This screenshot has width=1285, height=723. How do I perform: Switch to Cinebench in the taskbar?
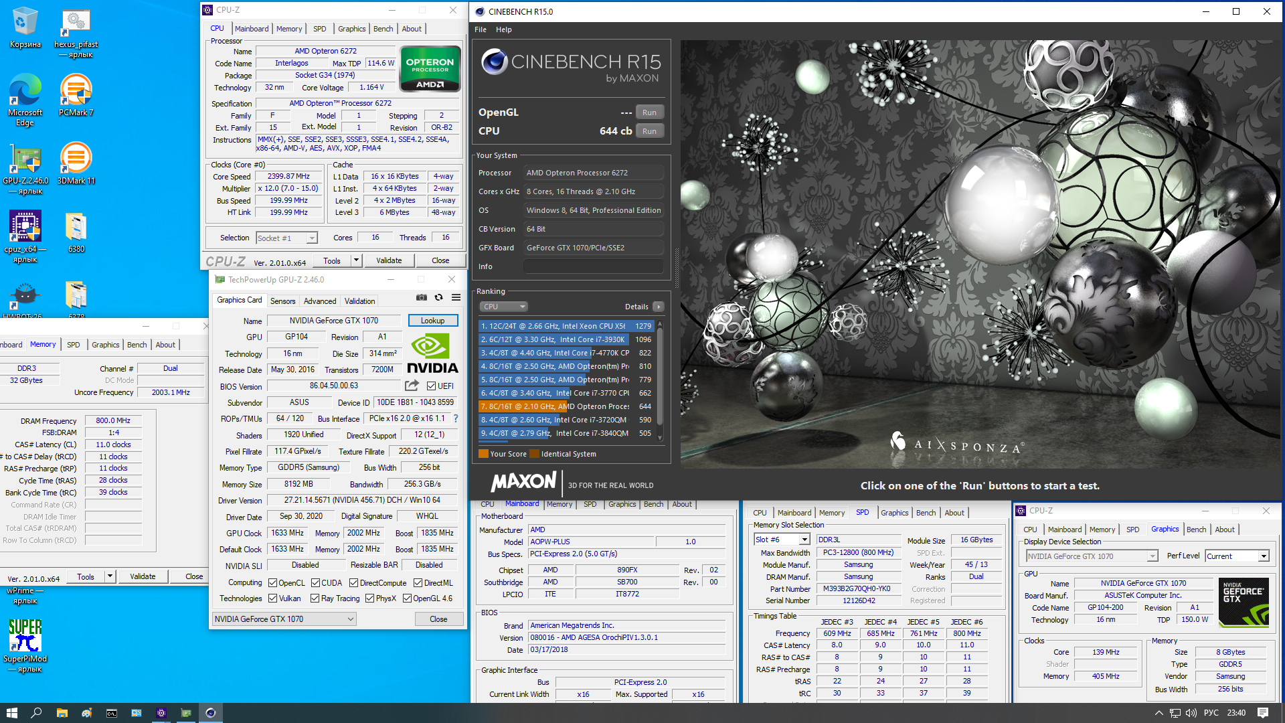(210, 713)
